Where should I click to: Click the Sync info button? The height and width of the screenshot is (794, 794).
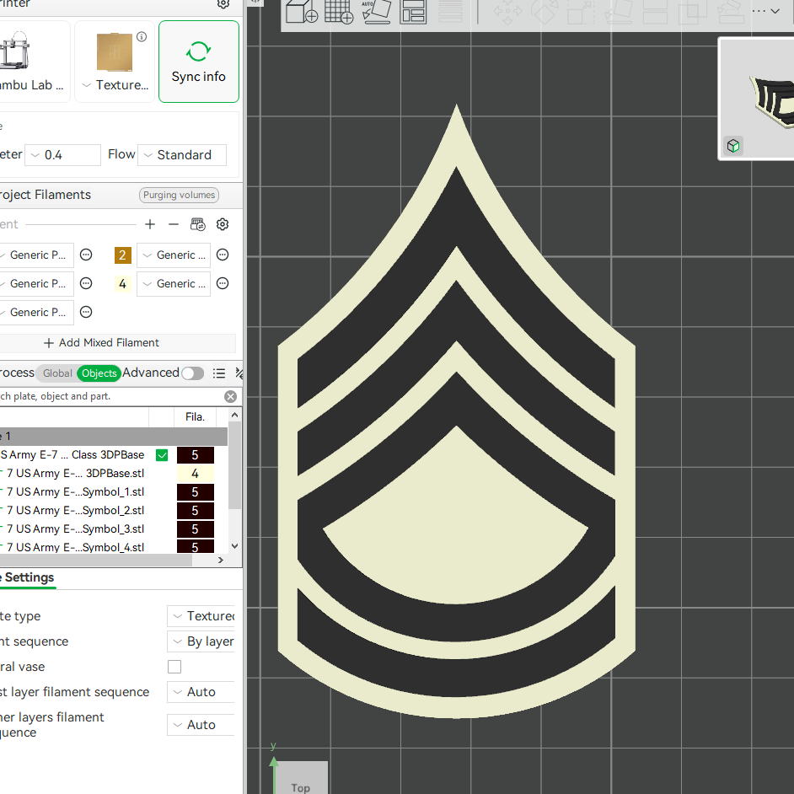(199, 62)
